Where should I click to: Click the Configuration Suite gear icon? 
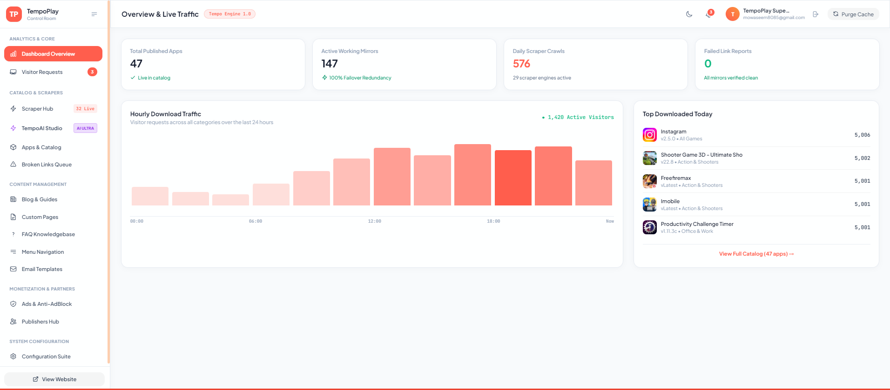pos(13,357)
